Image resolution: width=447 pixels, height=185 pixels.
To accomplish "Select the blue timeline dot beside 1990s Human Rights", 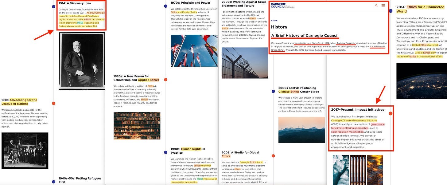I will (166, 152).
